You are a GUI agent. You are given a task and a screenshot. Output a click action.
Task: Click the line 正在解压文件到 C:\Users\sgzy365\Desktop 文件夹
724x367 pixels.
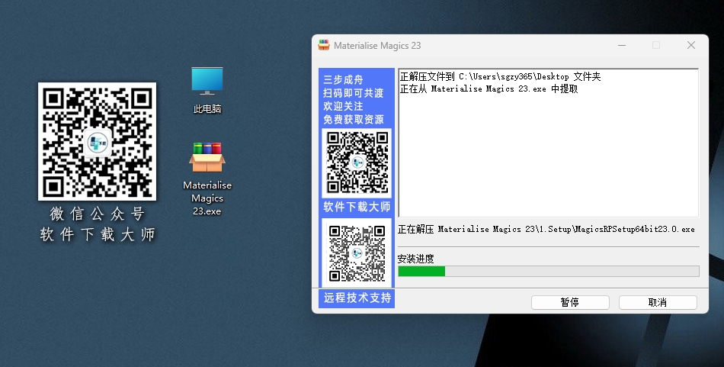pos(501,77)
